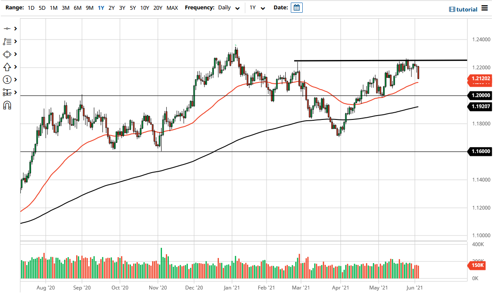494x295 pixels.
Task: Select the polygon shape tool
Action: coord(6,54)
